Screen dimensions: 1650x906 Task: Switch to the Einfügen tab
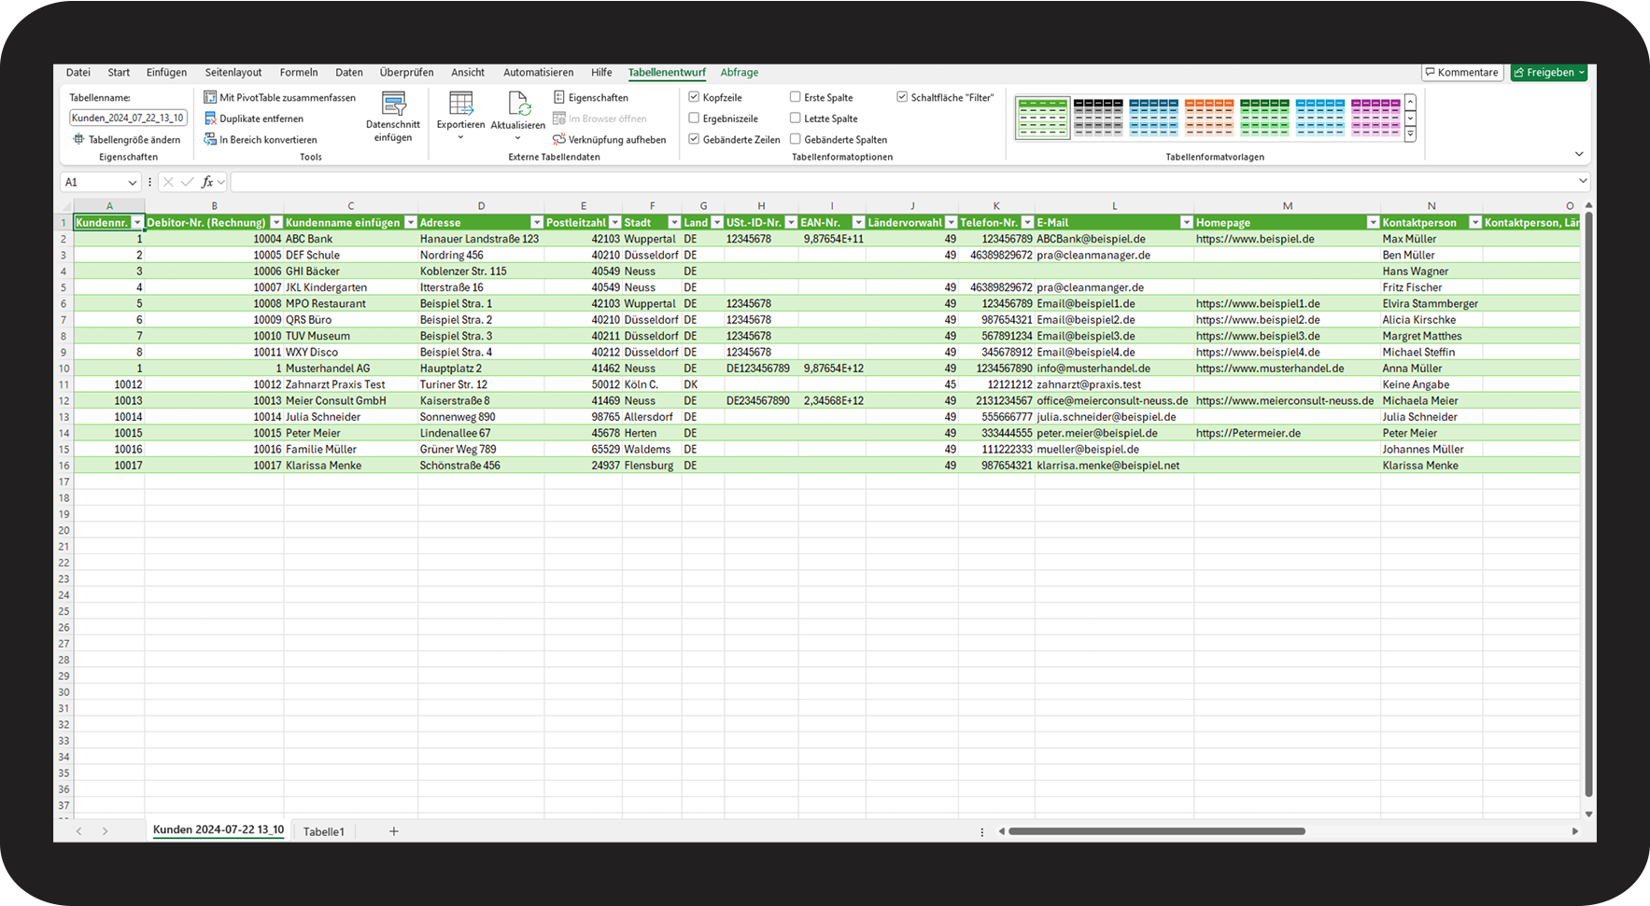(x=166, y=73)
